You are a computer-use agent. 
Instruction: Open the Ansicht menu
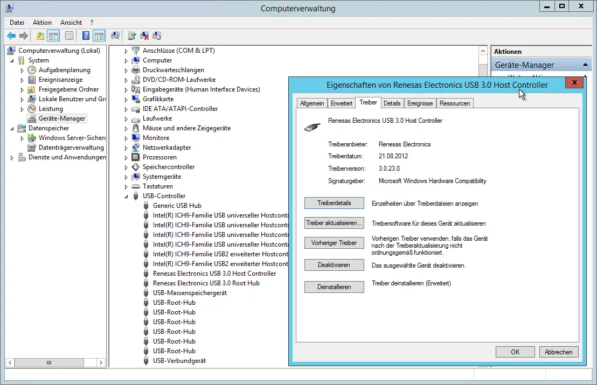71,23
